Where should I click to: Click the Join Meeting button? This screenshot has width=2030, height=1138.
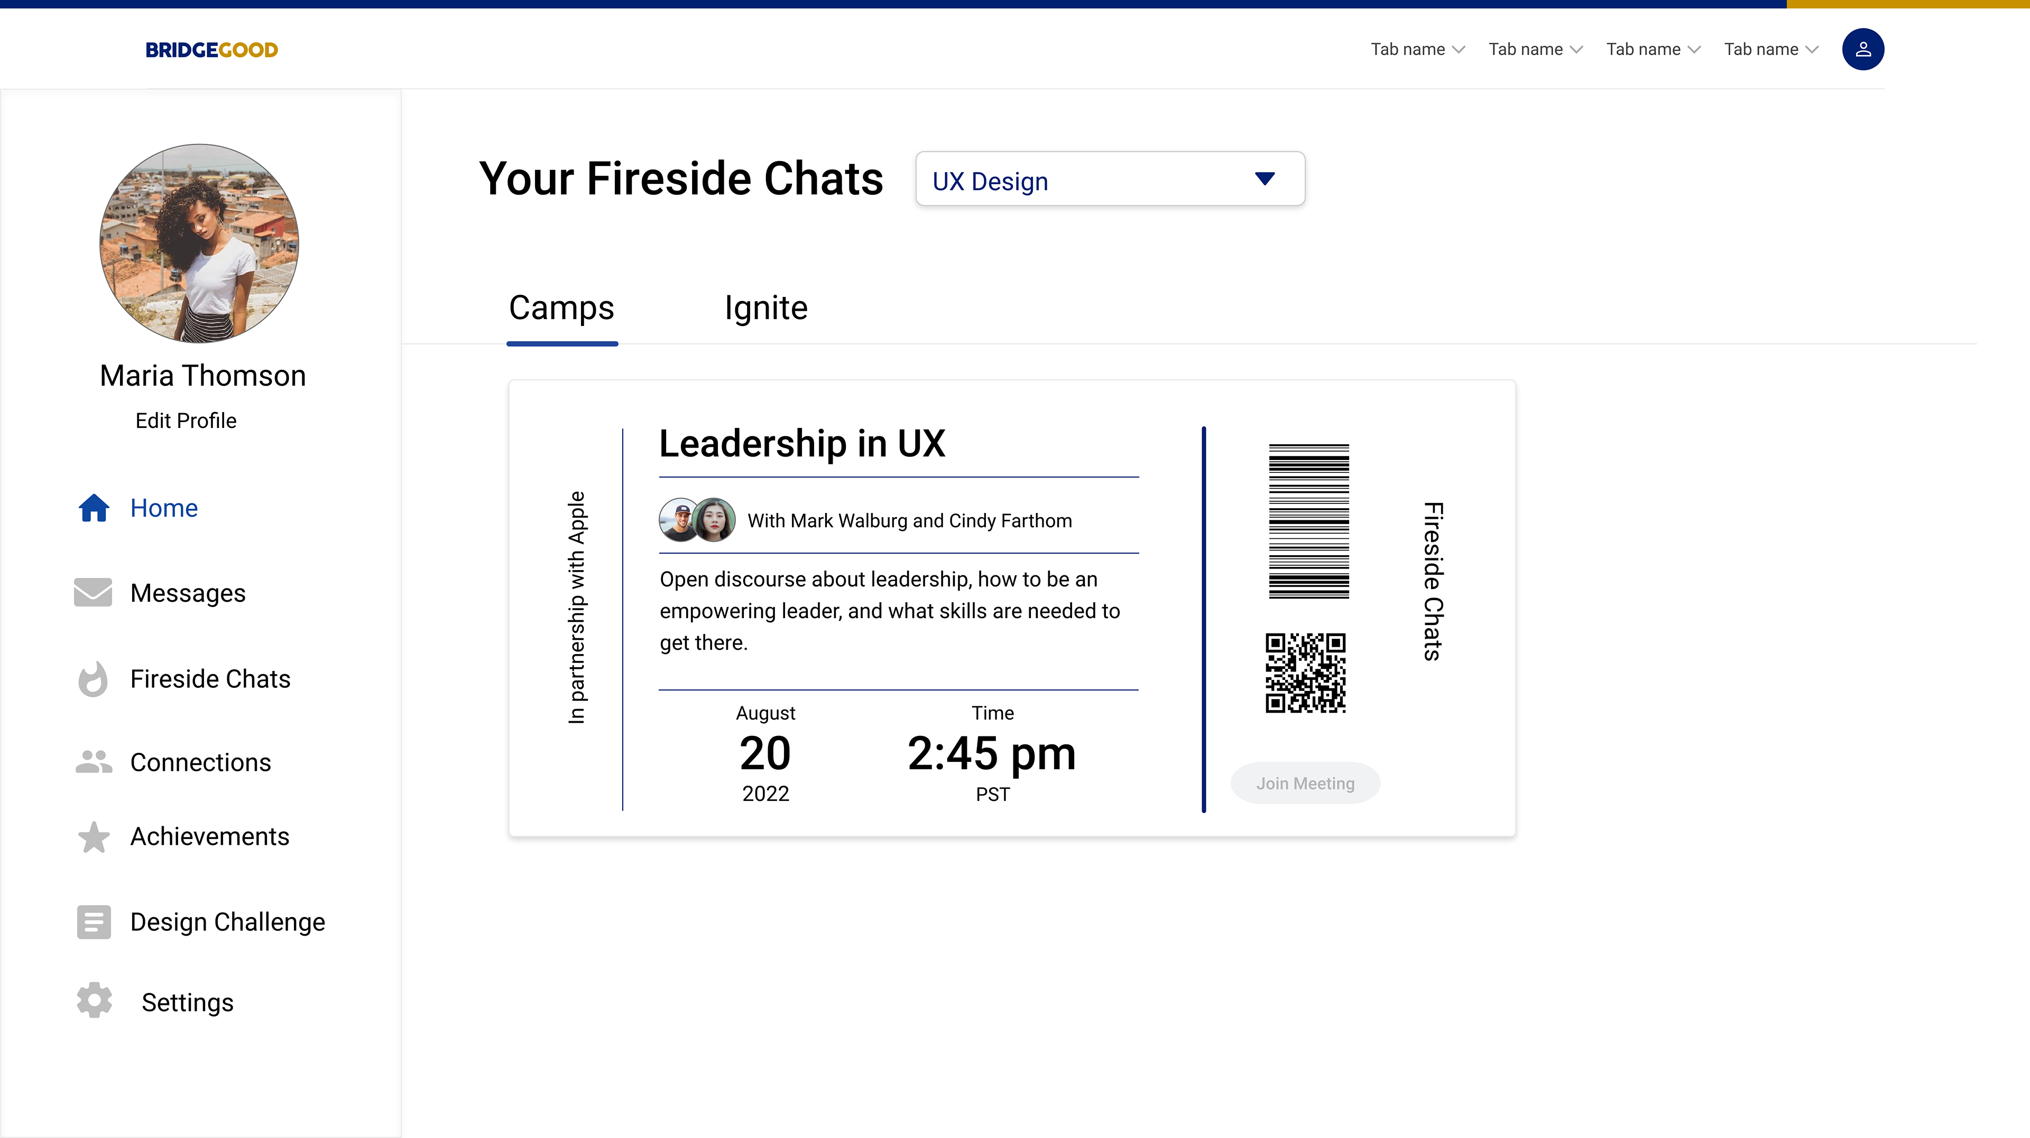point(1305,783)
